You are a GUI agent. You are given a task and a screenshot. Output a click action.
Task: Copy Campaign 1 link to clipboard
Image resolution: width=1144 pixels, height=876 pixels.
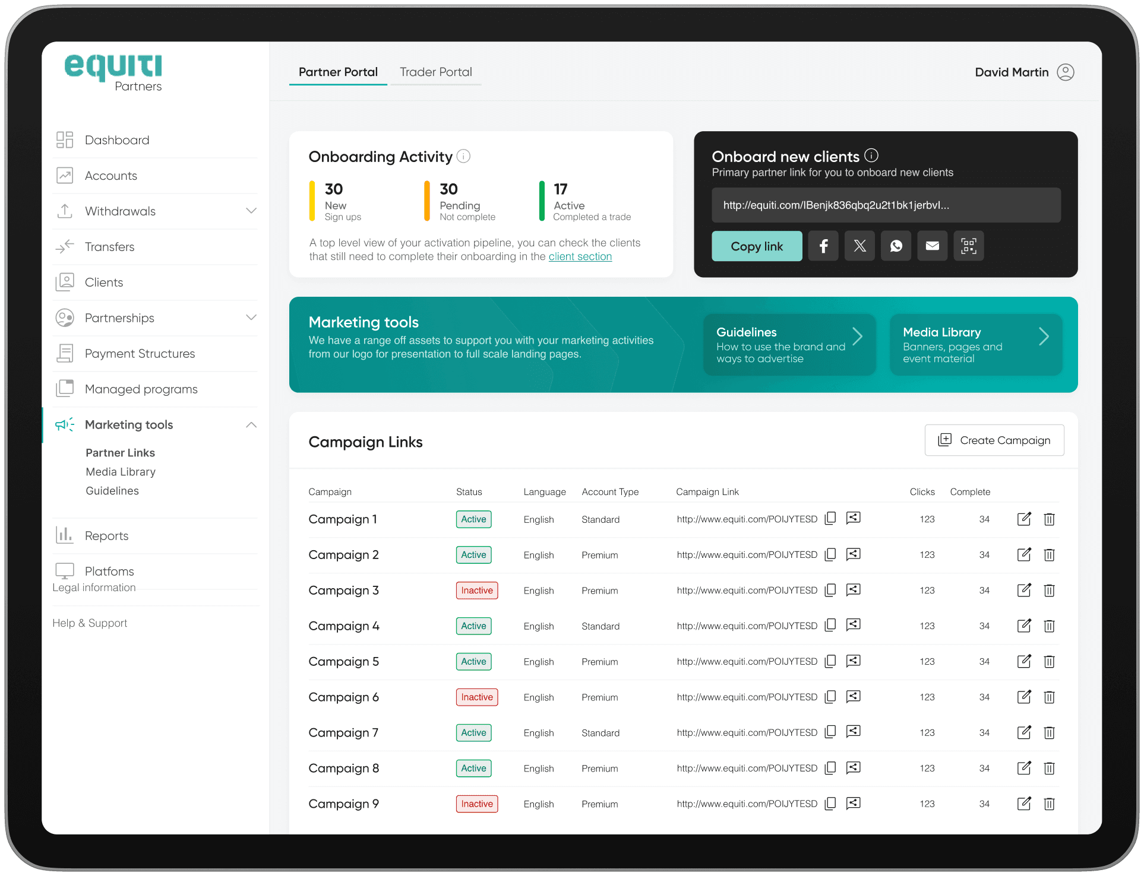[x=830, y=518]
